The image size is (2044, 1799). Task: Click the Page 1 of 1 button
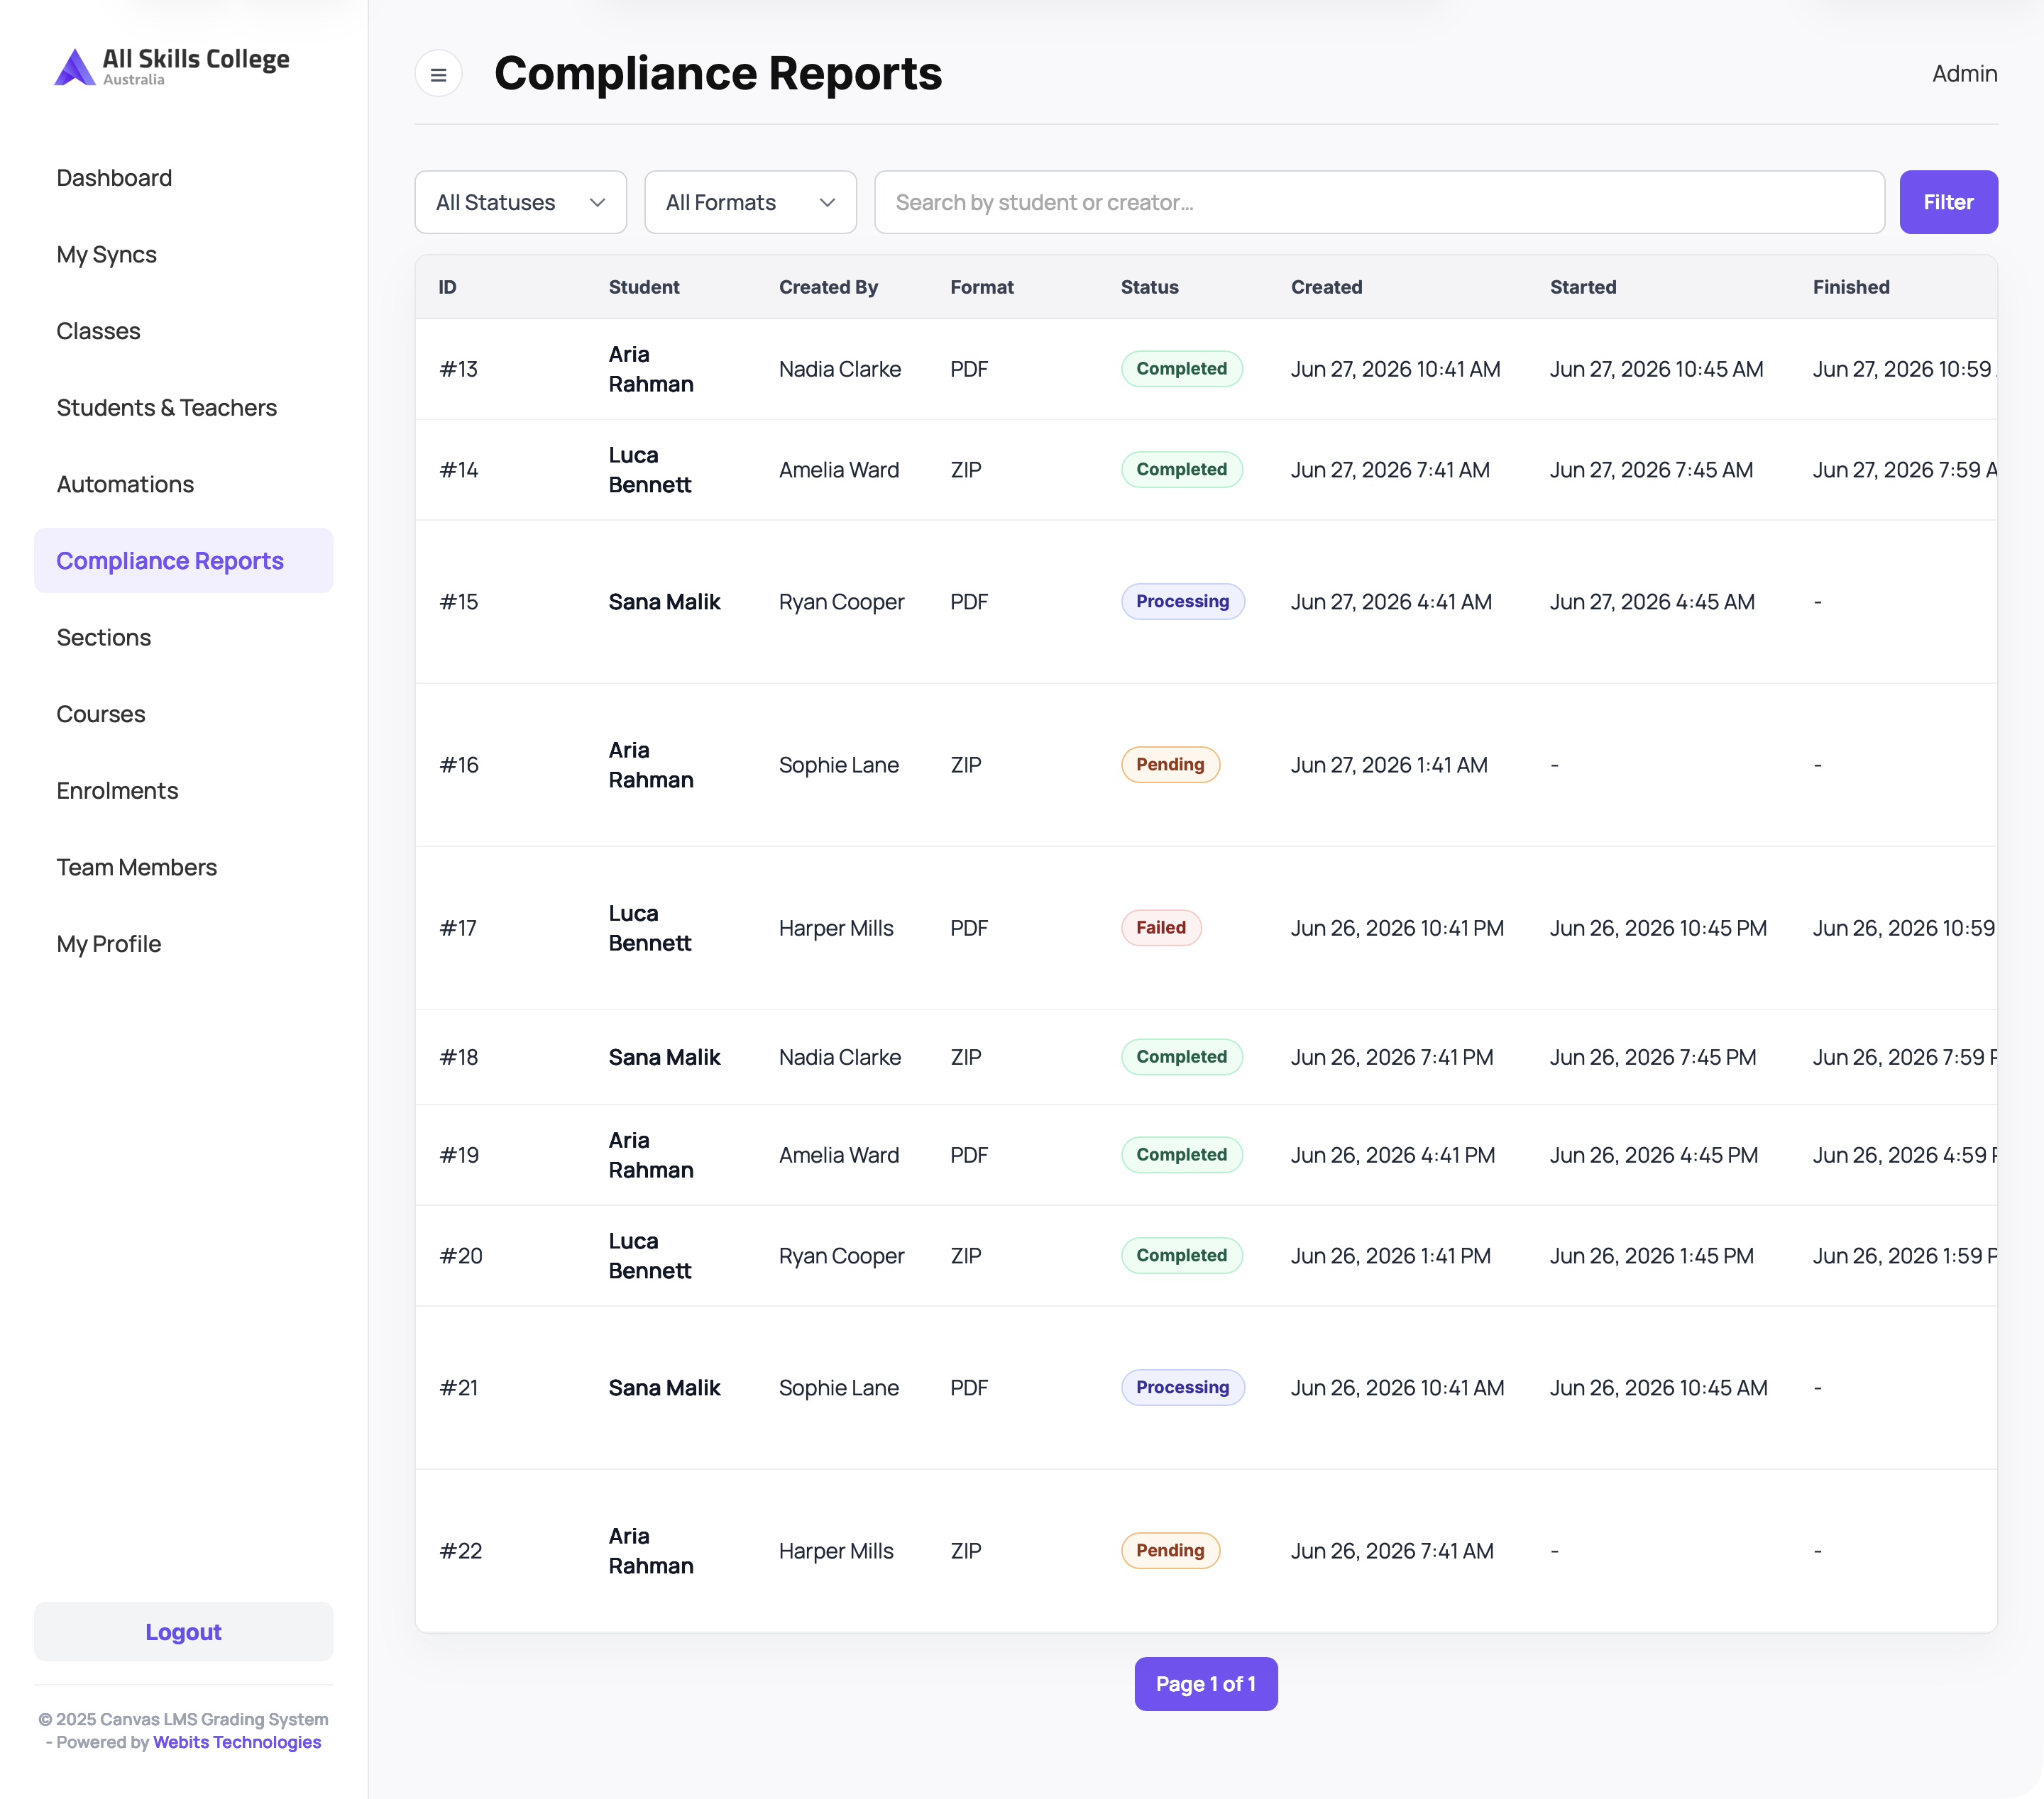[1206, 1684]
